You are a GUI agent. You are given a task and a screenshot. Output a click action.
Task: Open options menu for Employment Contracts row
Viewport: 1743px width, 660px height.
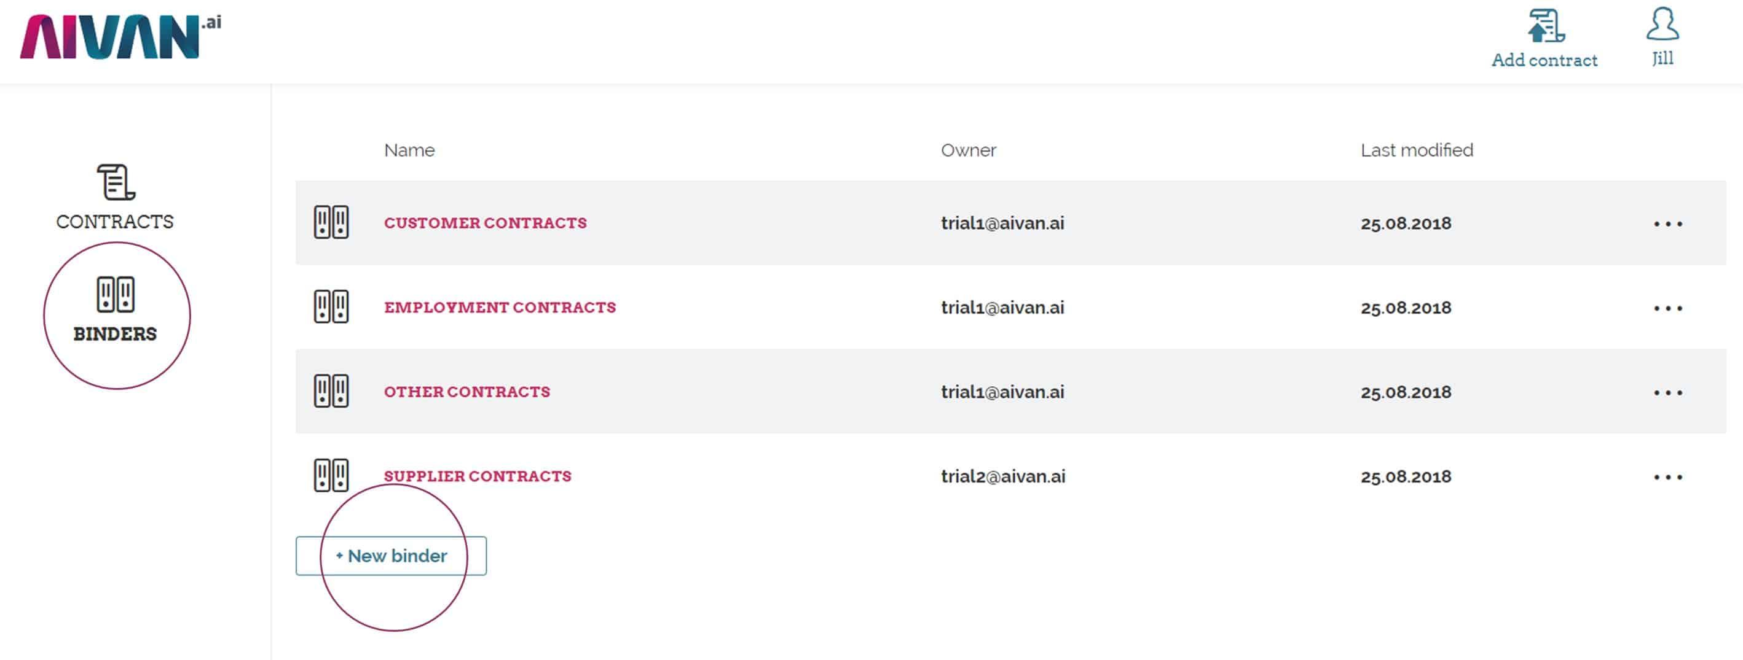(1668, 308)
